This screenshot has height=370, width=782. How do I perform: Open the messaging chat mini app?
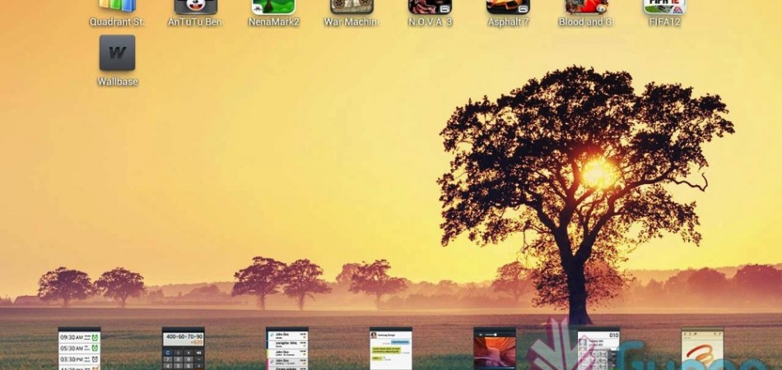pyautogui.click(x=391, y=349)
